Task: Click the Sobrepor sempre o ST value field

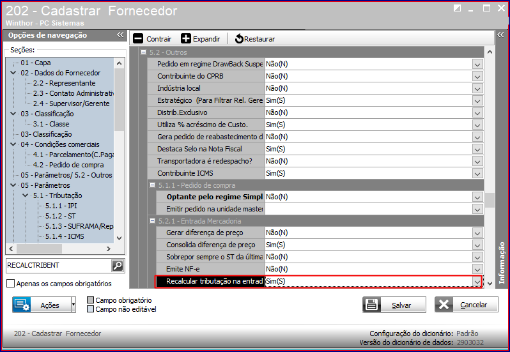Action: tap(369, 257)
